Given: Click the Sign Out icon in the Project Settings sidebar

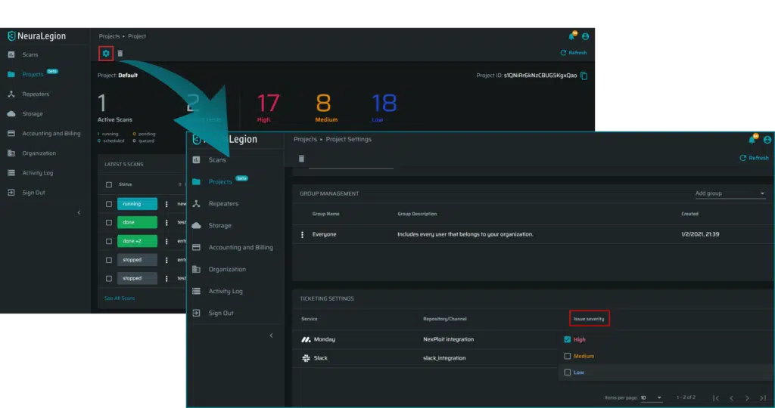Looking at the screenshot, I should click(196, 313).
